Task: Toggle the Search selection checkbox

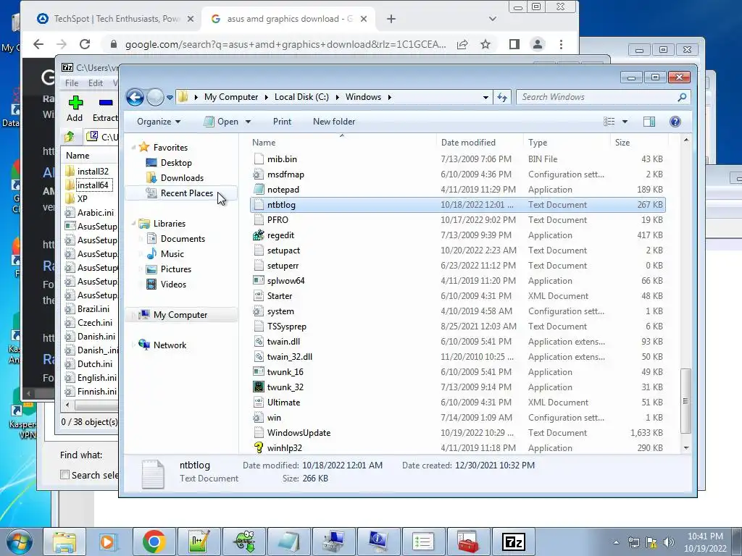Action: click(x=64, y=475)
